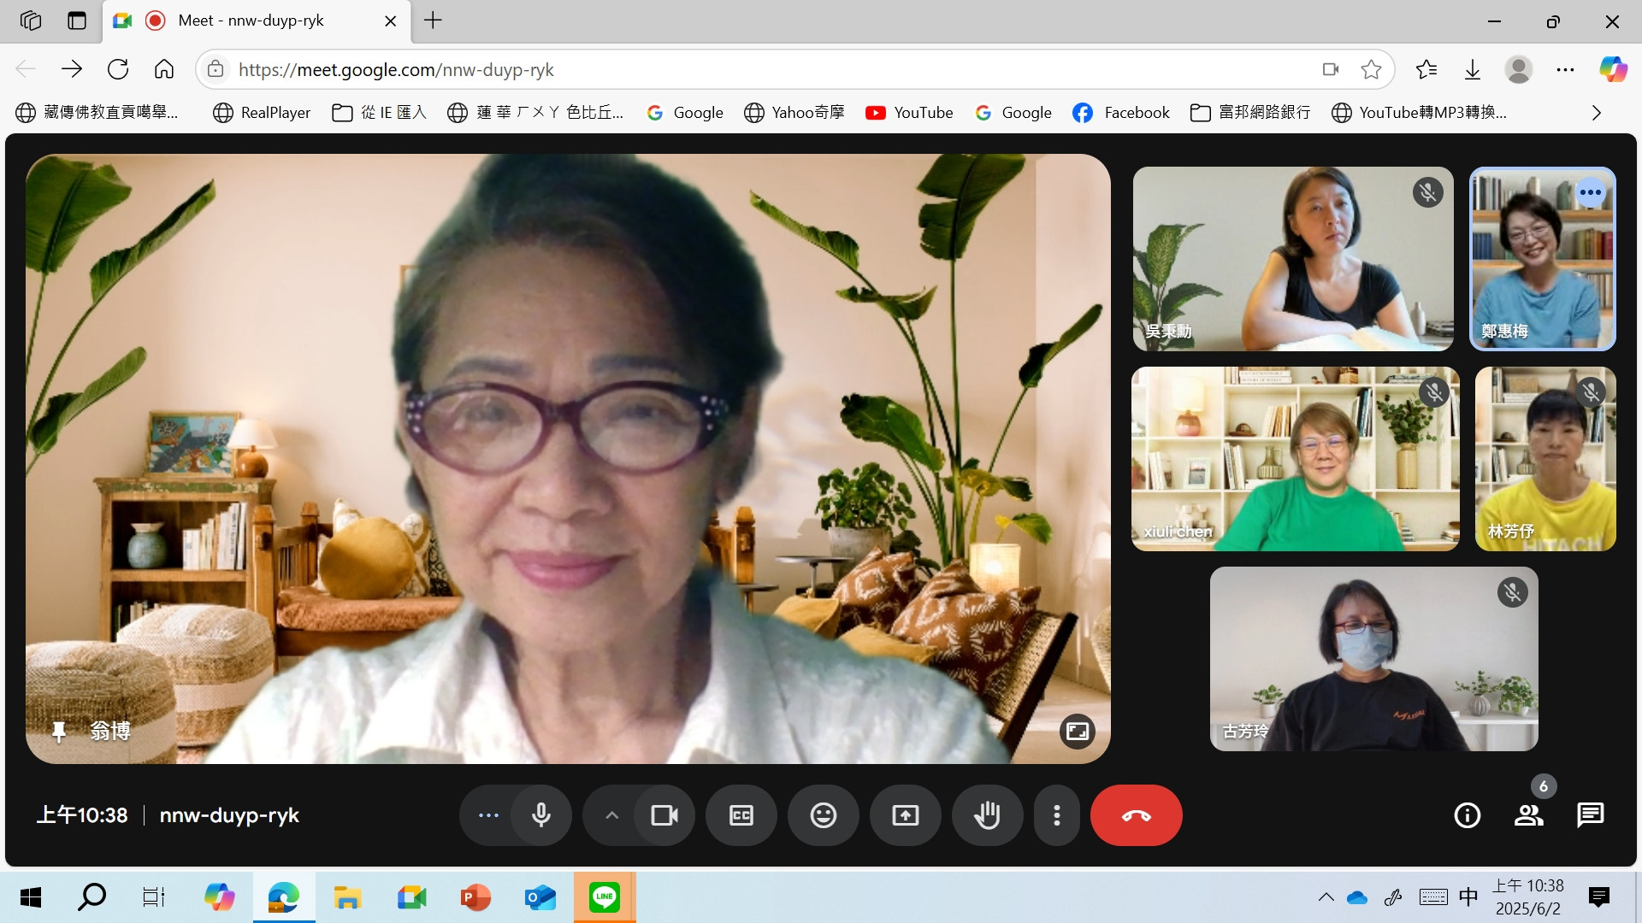Raise hand using the hand icon

point(987,815)
